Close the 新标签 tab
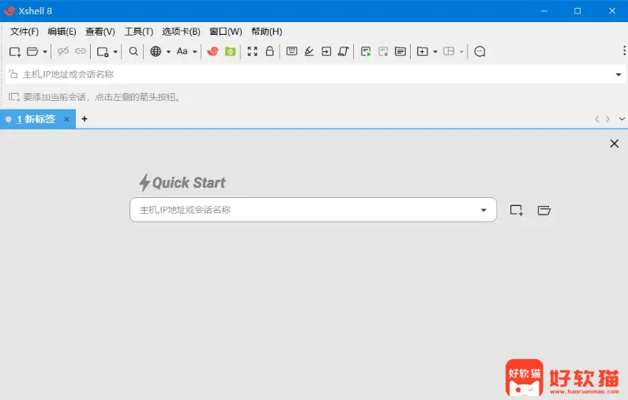This screenshot has height=400, width=628. (x=66, y=119)
